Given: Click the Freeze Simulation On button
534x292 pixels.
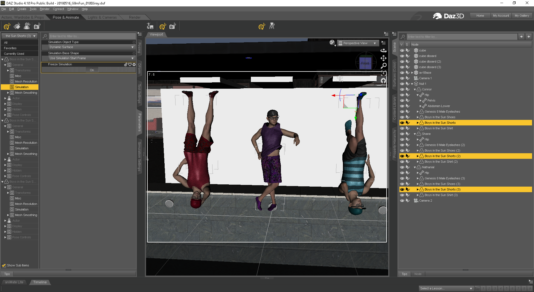Looking at the screenshot, I should (x=92, y=70).
